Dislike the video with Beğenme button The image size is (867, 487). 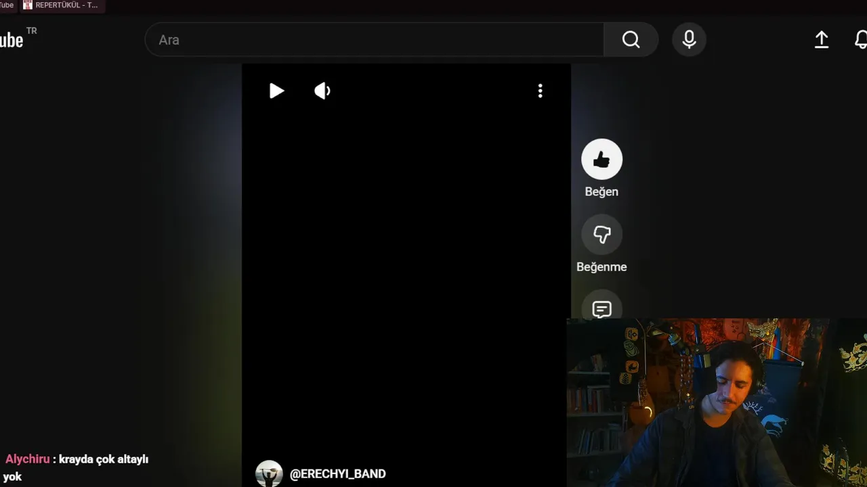[x=601, y=235]
